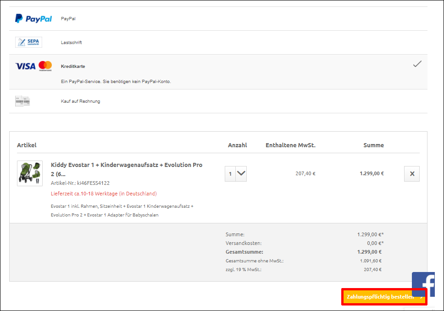Click the net total 1.091,60 €

click(371, 261)
